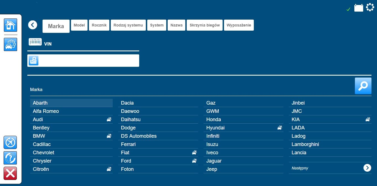Select Jeep brand
377x186 pixels.
pyautogui.click(x=243, y=169)
